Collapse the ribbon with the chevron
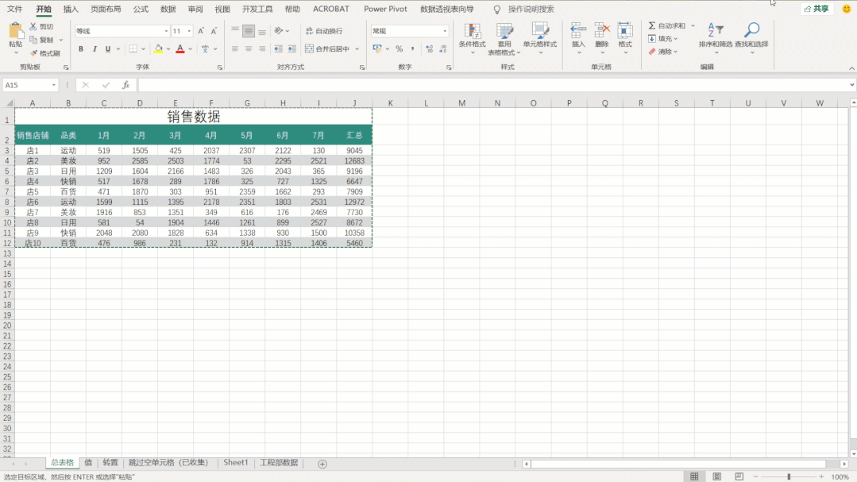The height and width of the screenshot is (482, 857). tap(851, 68)
